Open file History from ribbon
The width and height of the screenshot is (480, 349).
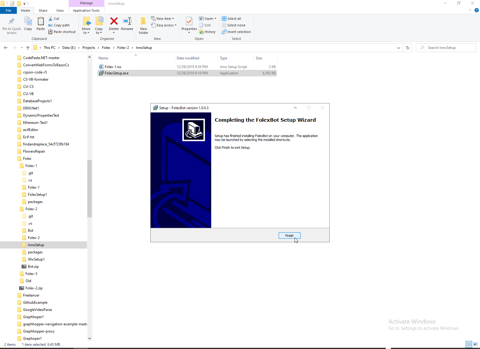207,32
